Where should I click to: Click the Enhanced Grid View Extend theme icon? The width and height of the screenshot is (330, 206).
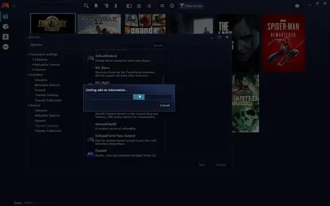tap(91, 140)
